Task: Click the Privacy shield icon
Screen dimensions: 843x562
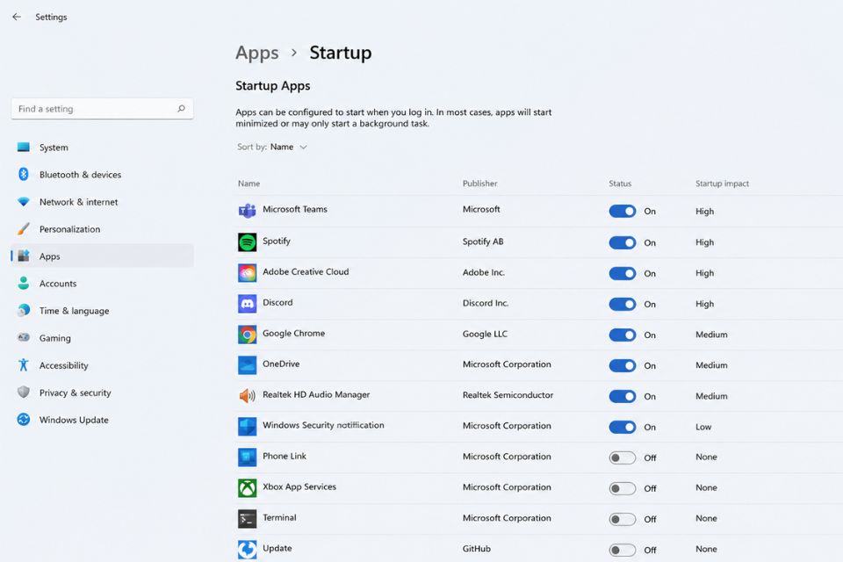Action: coord(23,392)
